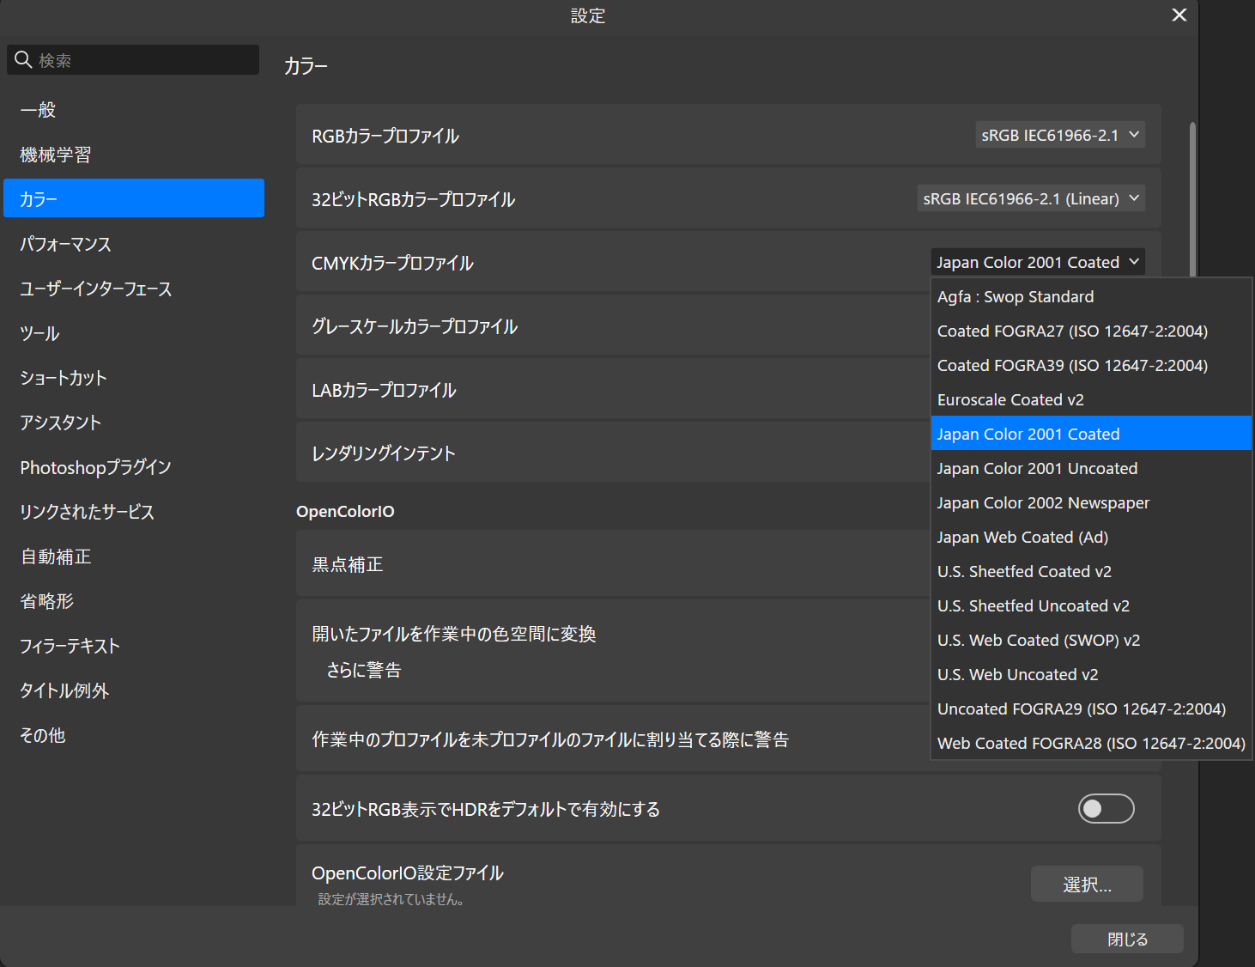Open the 32ビットRGBカラープロファイル dropdown

[x=1031, y=198]
